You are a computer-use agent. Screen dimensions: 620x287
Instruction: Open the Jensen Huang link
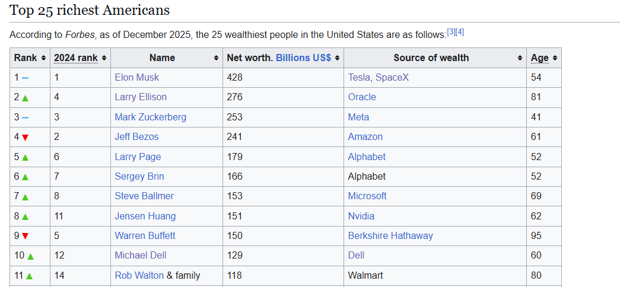145,216
